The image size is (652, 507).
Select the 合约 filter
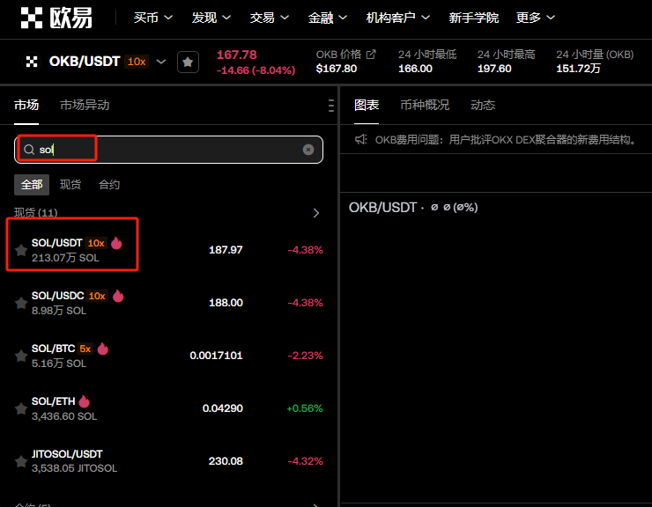pos(109,185)
